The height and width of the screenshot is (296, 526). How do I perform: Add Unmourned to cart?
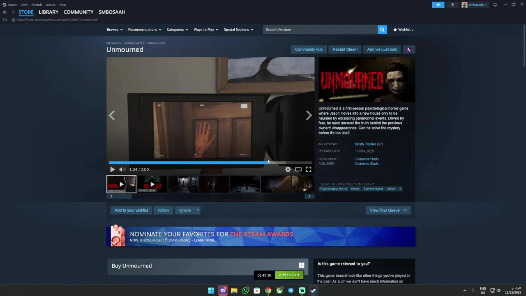coord(289,275)
